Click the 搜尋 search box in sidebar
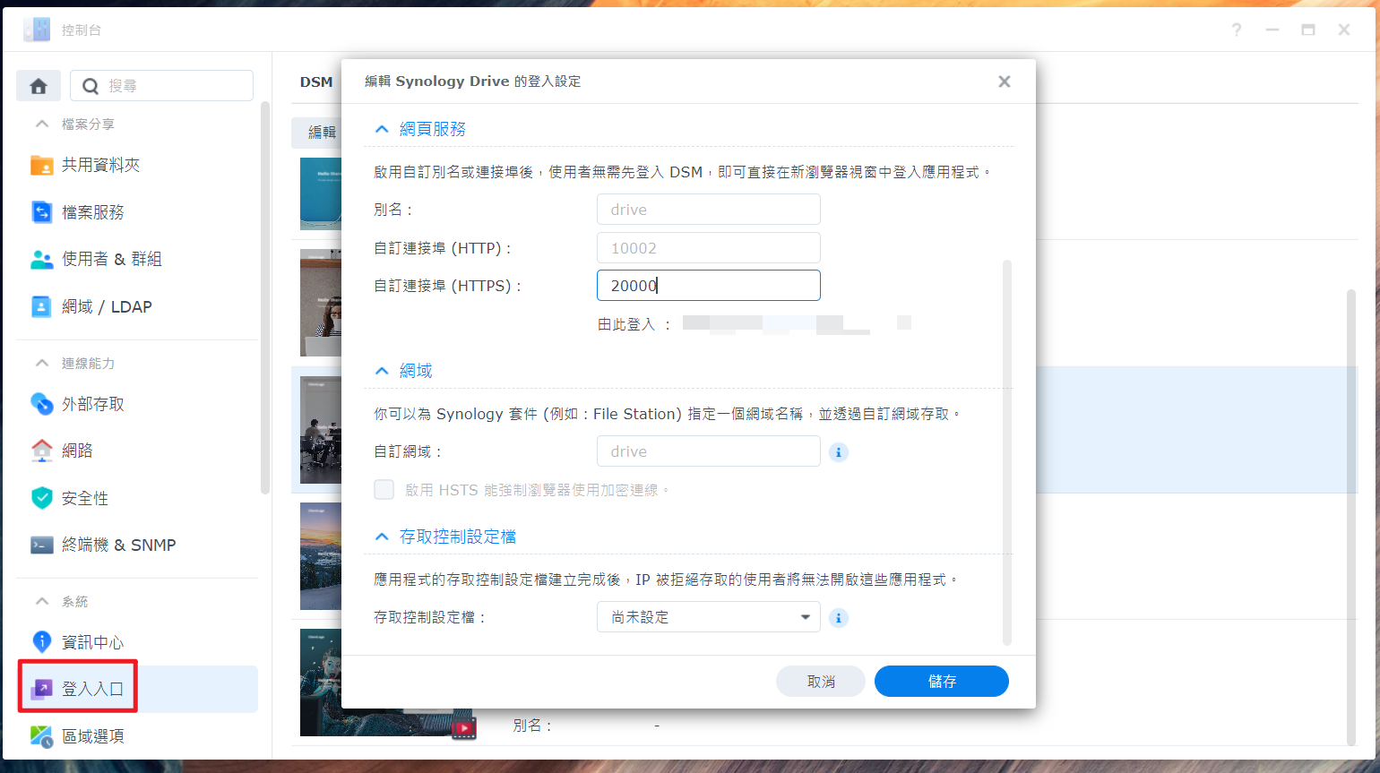Viewport: 1380px width, 773px height. 161,86
